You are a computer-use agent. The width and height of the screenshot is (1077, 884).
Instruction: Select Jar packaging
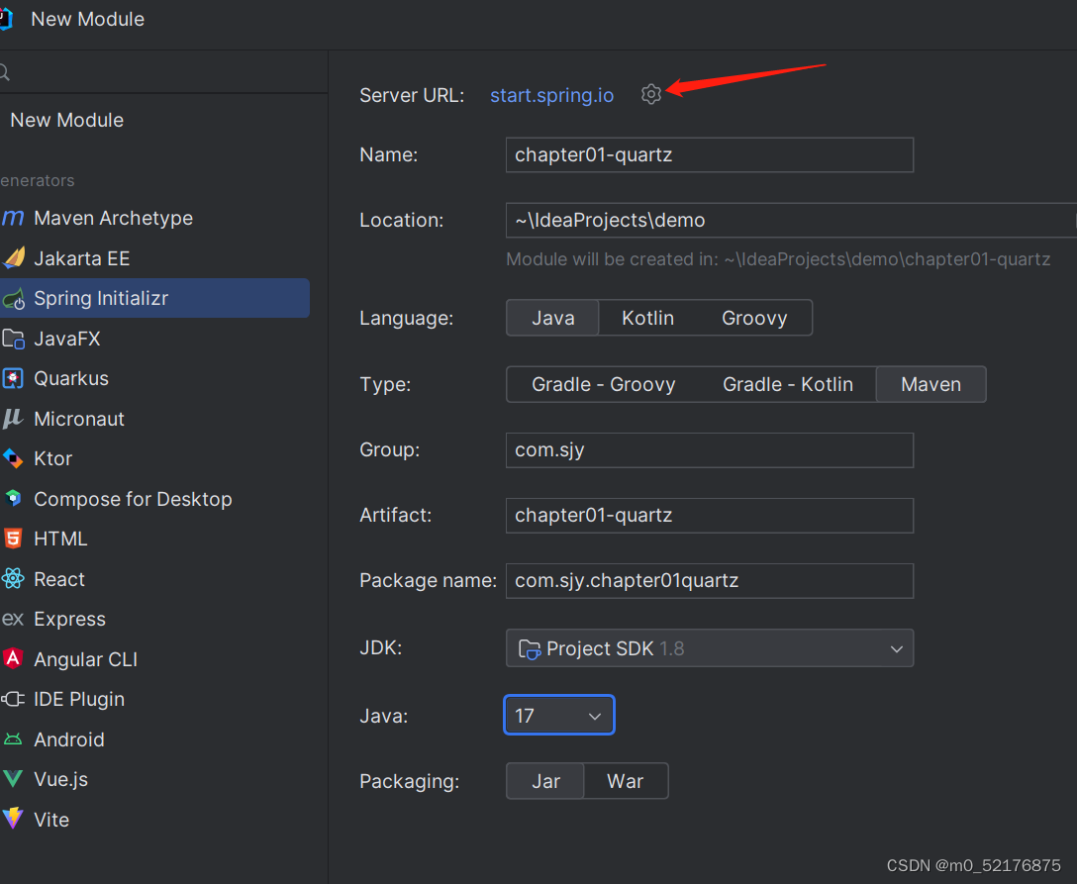point(545,781)
